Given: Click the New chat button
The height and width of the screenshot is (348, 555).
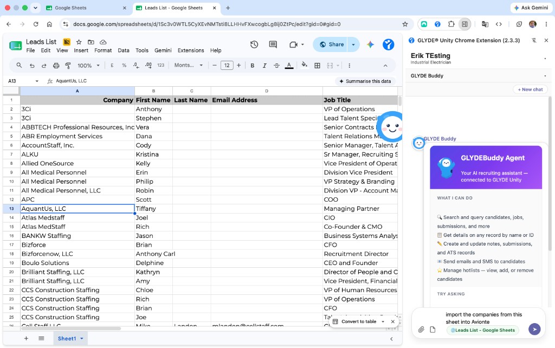Looking at the screenshot, I should coord(530,89).
